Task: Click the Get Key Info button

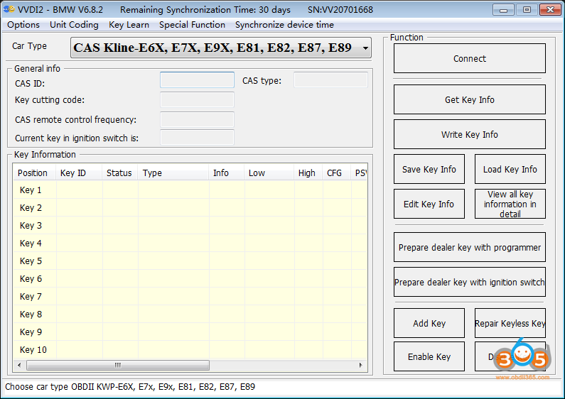Action: click(469, 100)
